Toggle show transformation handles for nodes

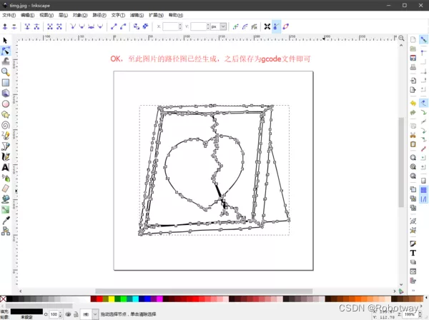267,26
